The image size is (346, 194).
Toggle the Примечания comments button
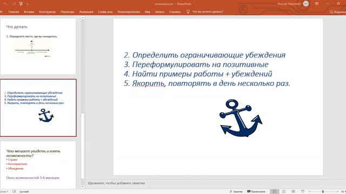click(x=256, y=192)
